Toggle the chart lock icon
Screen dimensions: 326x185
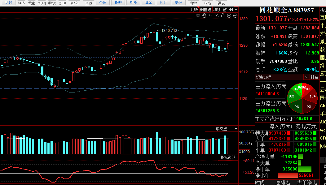(223, 15)
